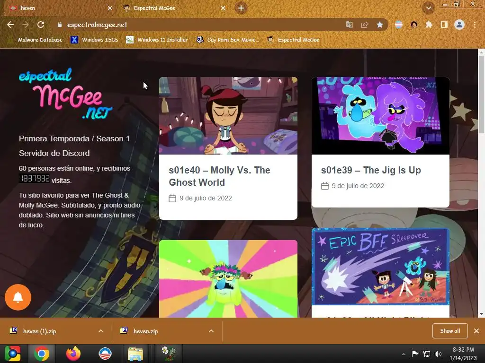This screenshot has height=363, width=485.
Task: View site information via the lock icon
Action: tap(60, 25)
